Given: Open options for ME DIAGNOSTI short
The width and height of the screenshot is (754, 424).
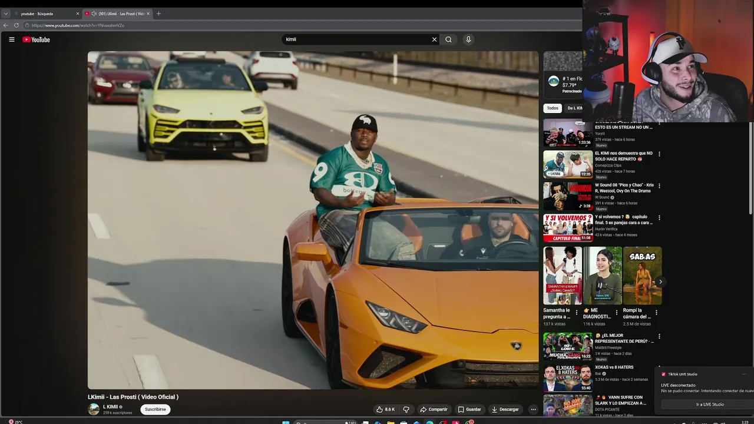Looking at the screenshot, I should [617, 313].
